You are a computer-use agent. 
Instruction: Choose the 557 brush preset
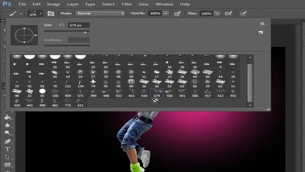208,93
